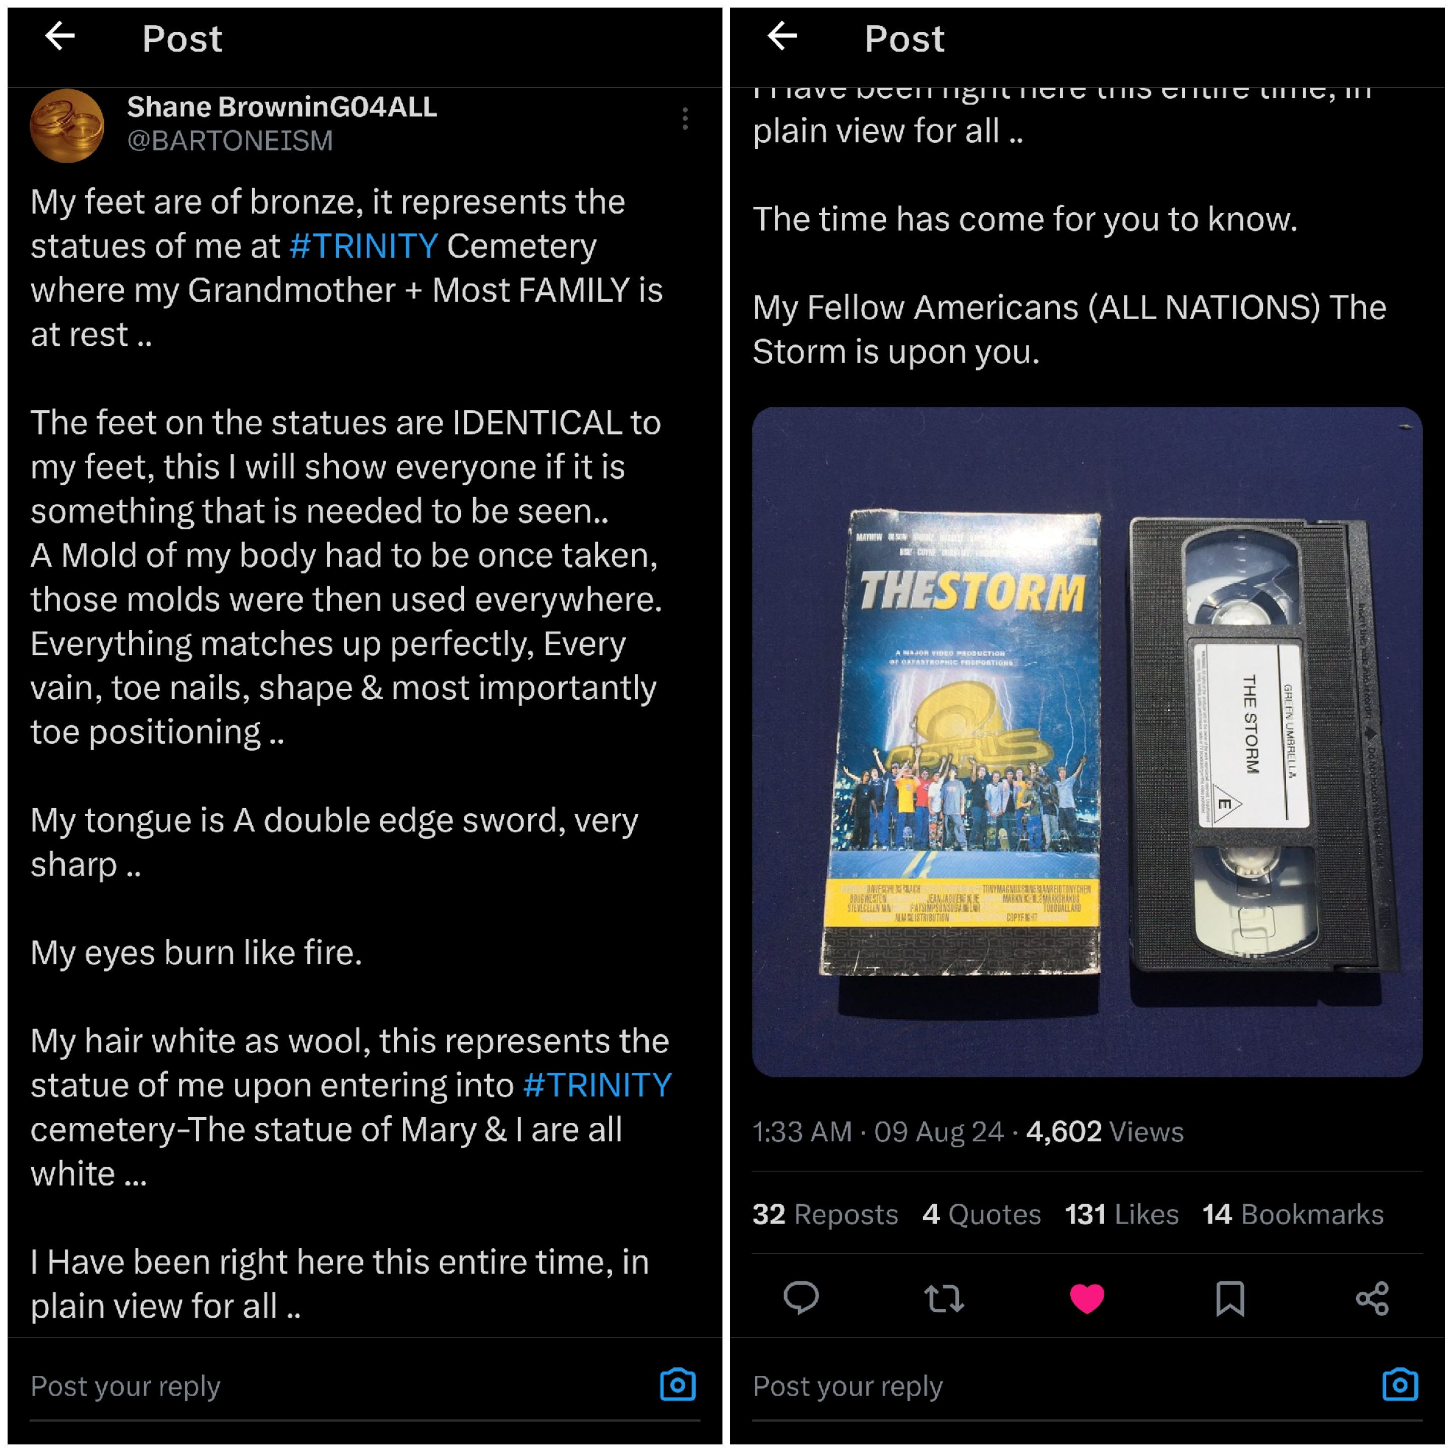Open the @BARTONEISM handle link

pos(230,141)
